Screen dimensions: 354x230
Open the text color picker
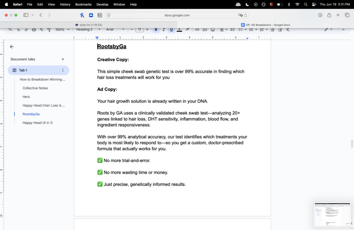coord(179,30)
